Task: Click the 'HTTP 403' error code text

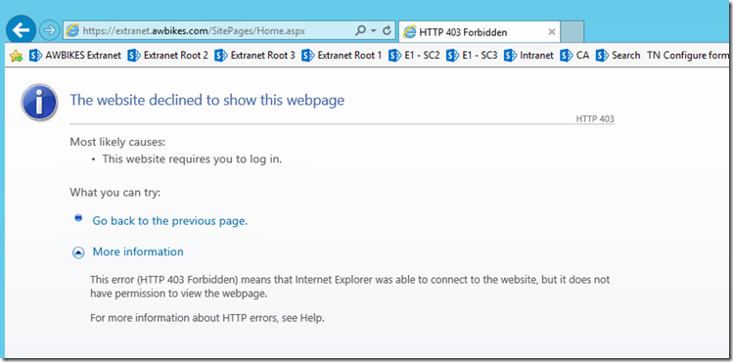Action: click(595, 119)
